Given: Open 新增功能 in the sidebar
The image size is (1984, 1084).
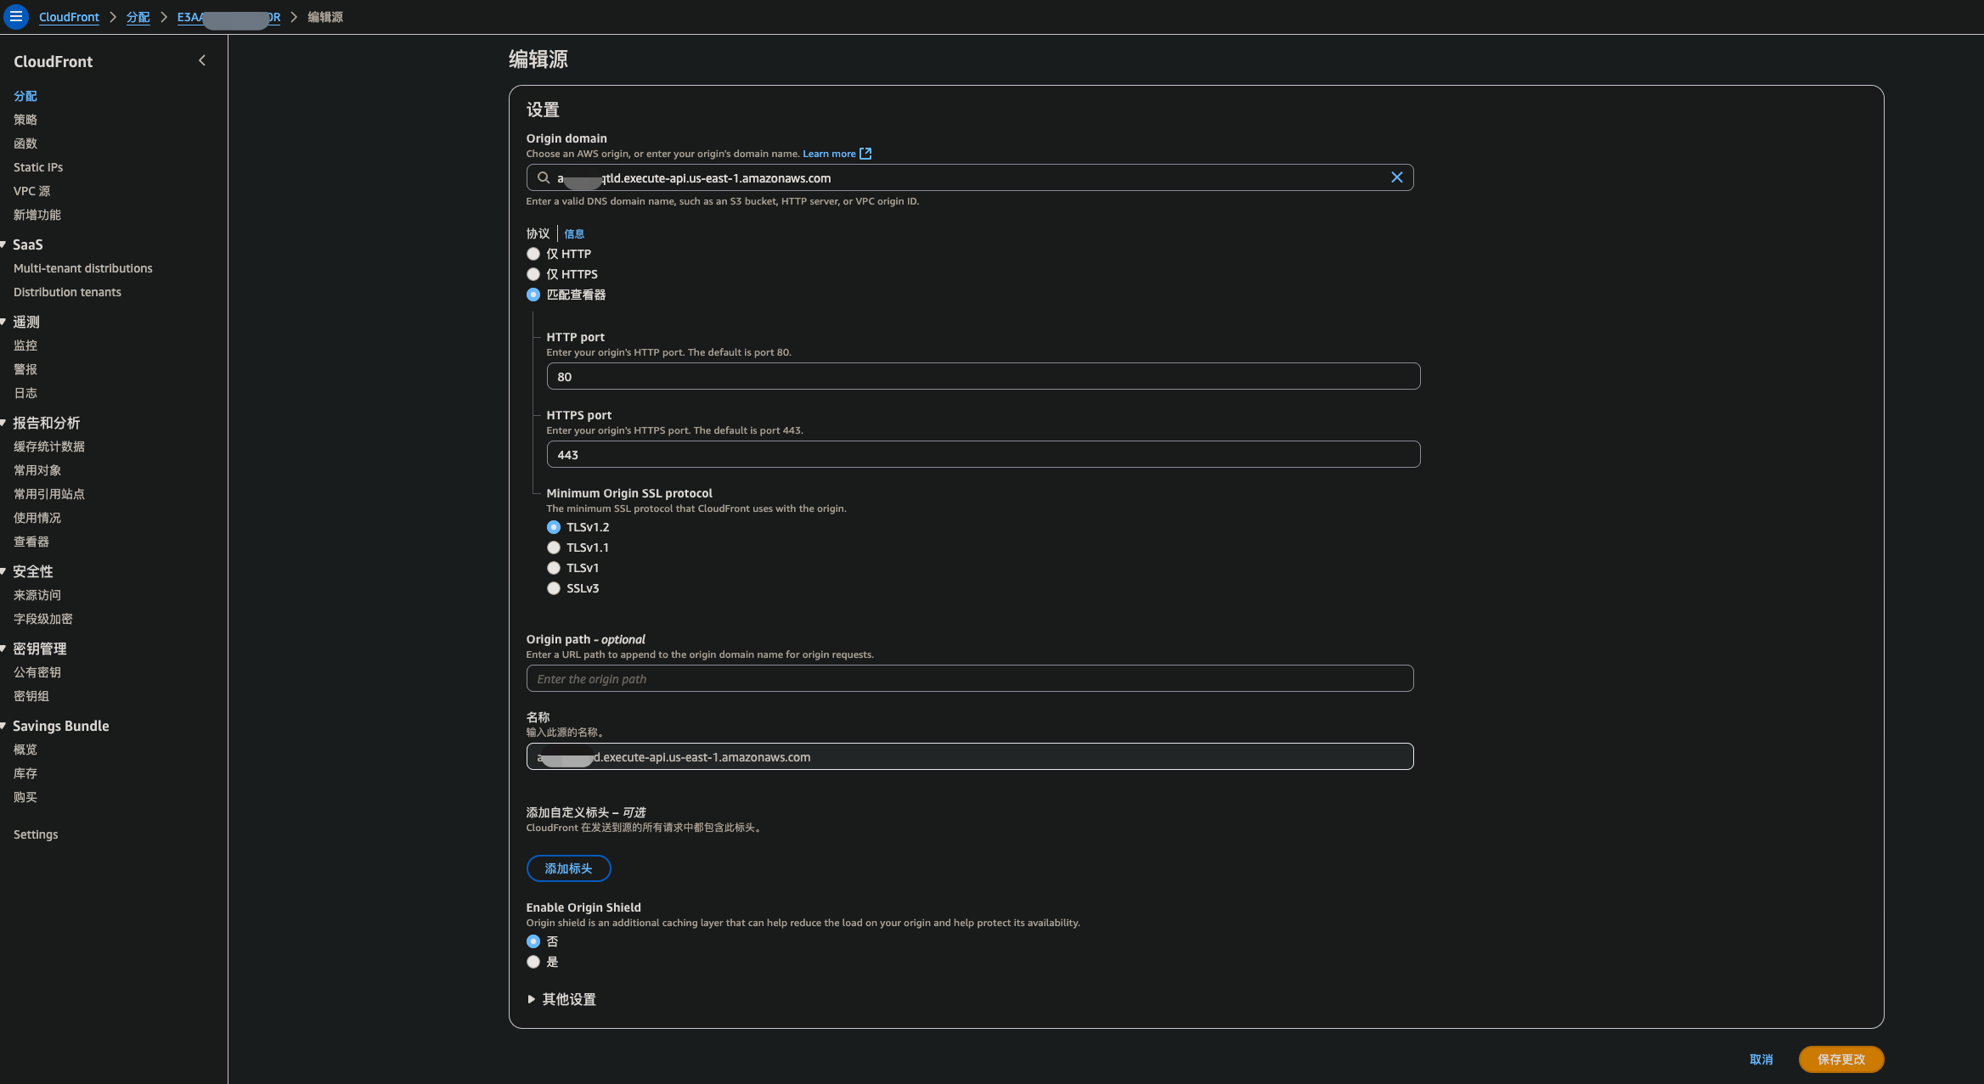Looking at the screenshot, I should [37, 215].
